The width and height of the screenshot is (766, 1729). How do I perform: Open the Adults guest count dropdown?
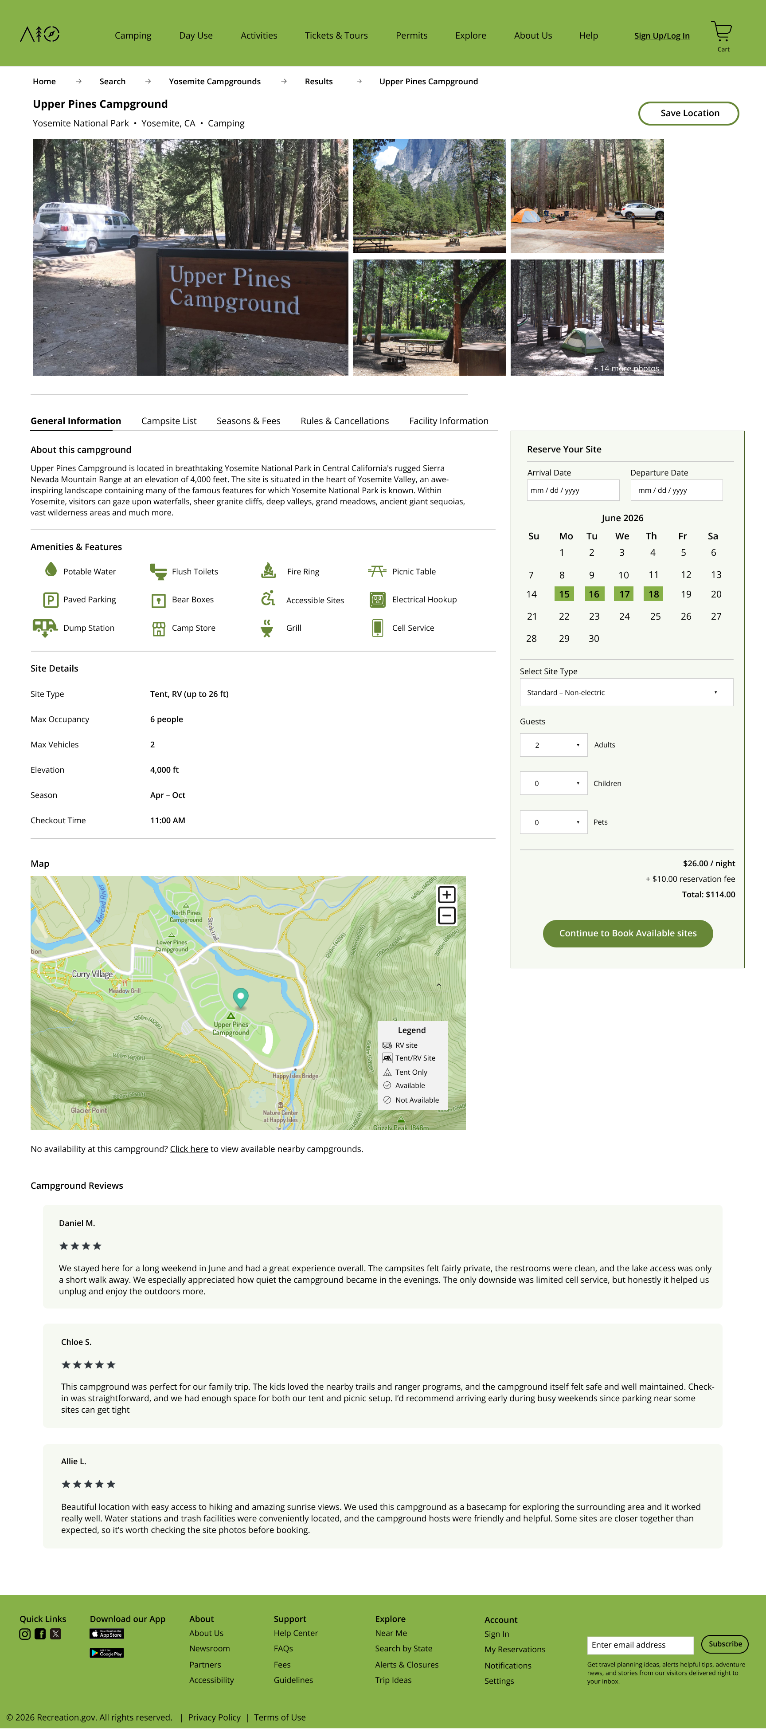coord(553,745)
